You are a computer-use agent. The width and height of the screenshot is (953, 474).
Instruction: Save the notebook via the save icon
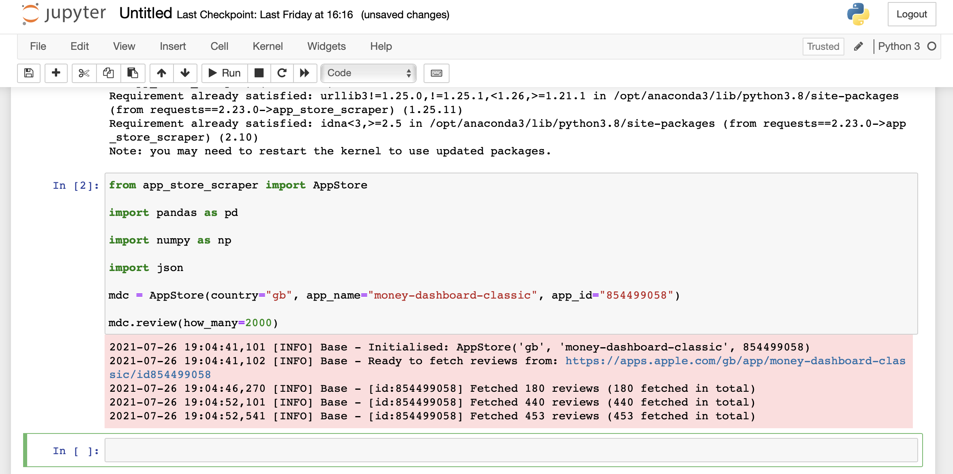pos(28,73)
